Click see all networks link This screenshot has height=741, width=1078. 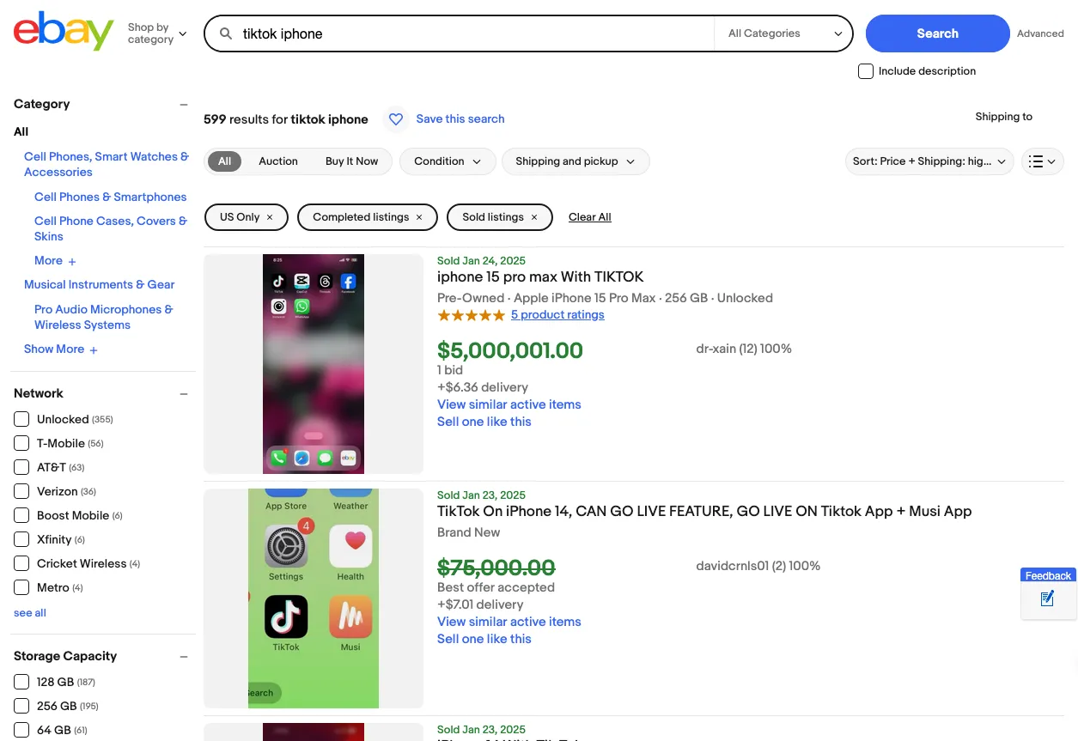[30, 613]
